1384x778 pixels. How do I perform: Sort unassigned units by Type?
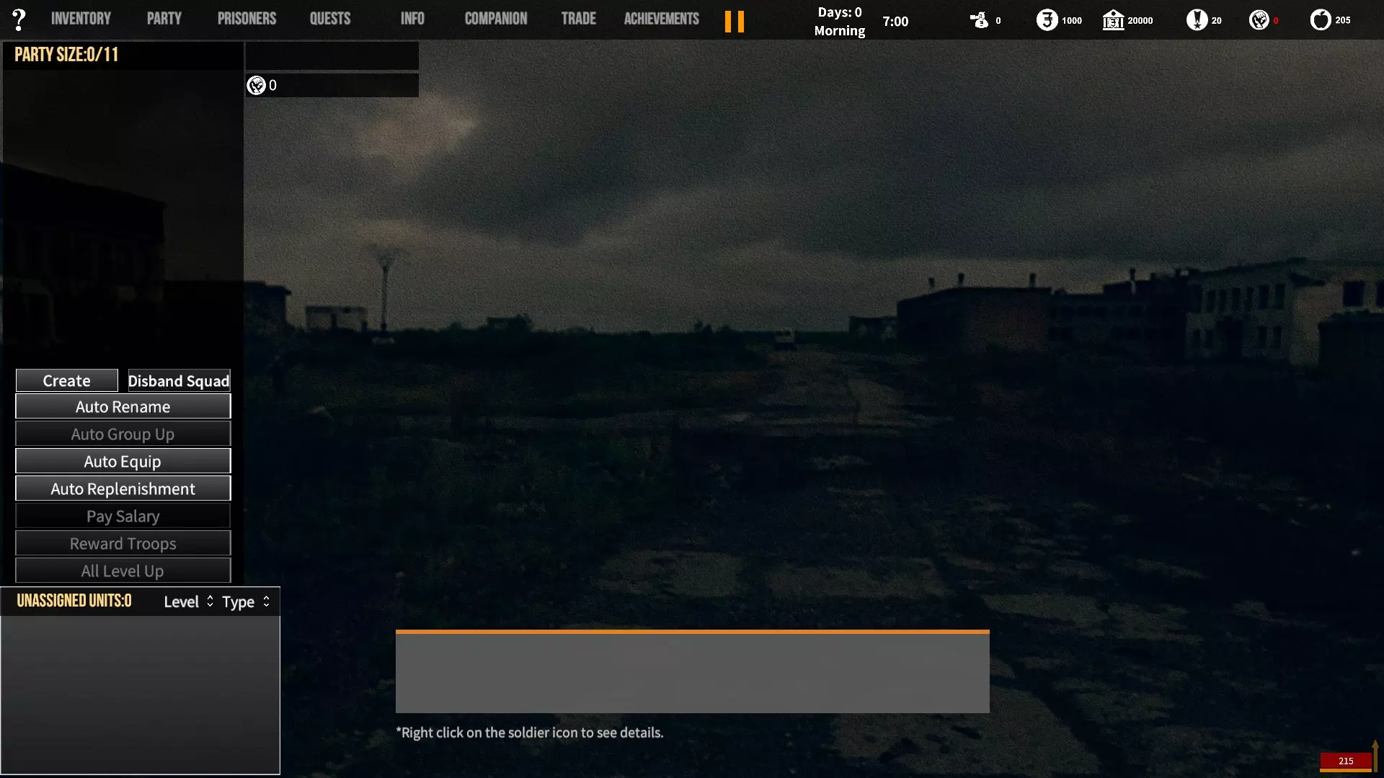[x=238, y=602]
